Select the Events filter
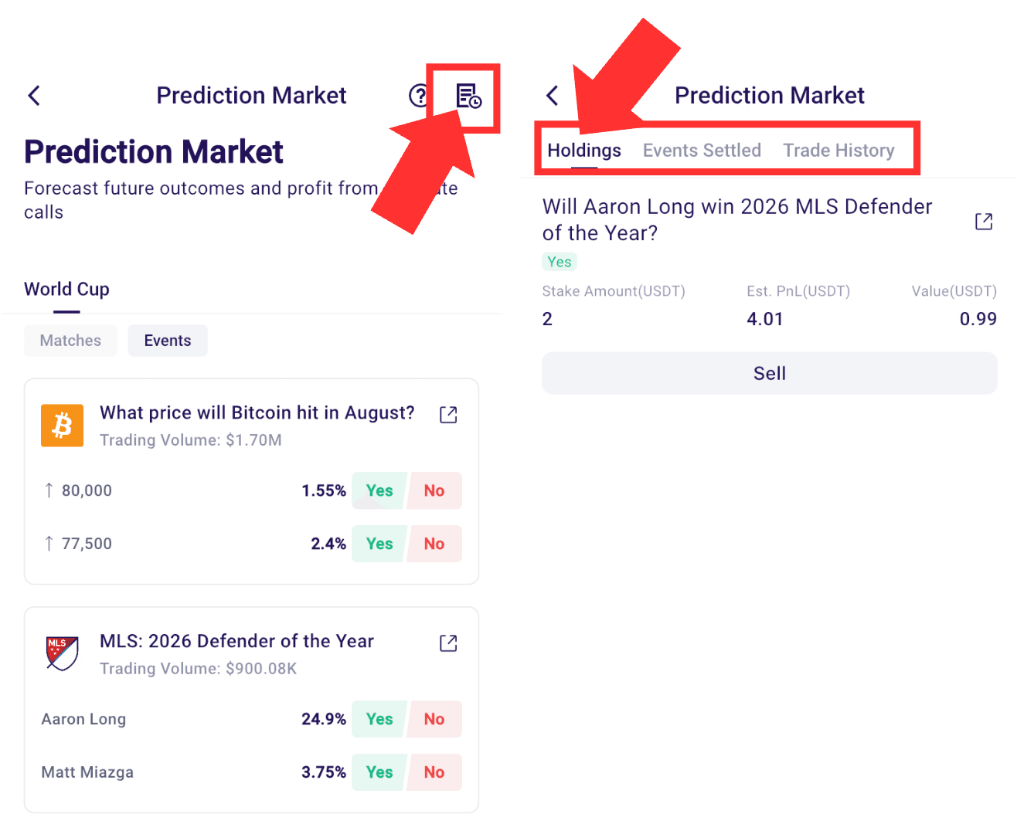The width and height of the screenshot is (1017, 831). pyautogui.click(x=168, y=341)
